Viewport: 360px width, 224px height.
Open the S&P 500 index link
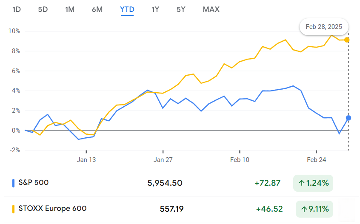pos(34,183)
